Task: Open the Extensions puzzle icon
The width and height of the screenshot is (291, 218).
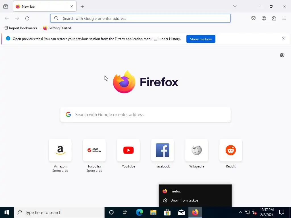Action: 274,18
